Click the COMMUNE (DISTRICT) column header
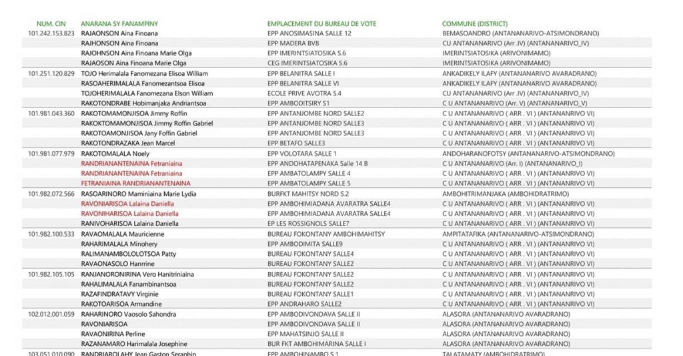The image size is (683, 356). coord(475,23)
